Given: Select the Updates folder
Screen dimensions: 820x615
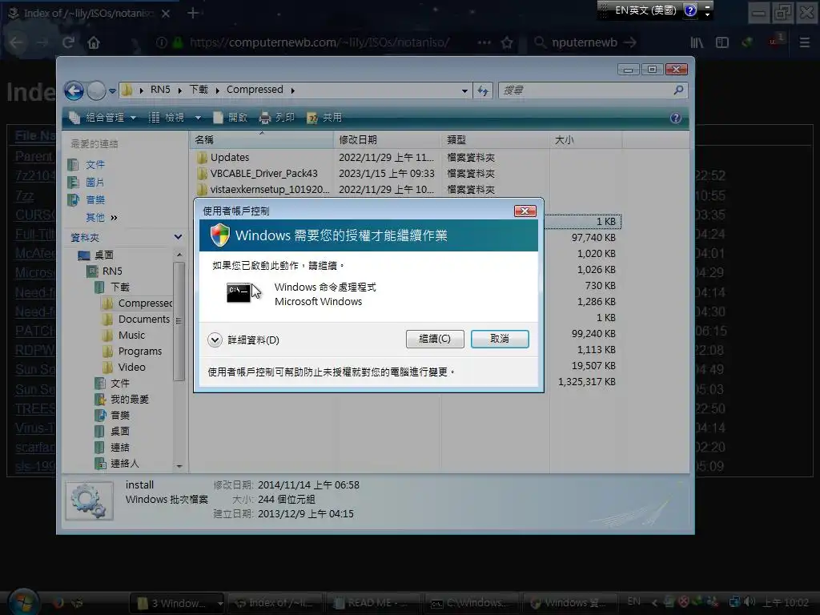Looking at the screenshot, I should pyautogui.click(x=223, y=158).
